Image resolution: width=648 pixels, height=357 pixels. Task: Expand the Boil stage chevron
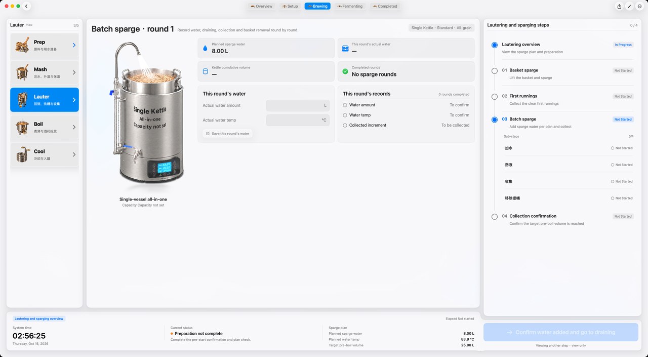(x=74, y=127)
